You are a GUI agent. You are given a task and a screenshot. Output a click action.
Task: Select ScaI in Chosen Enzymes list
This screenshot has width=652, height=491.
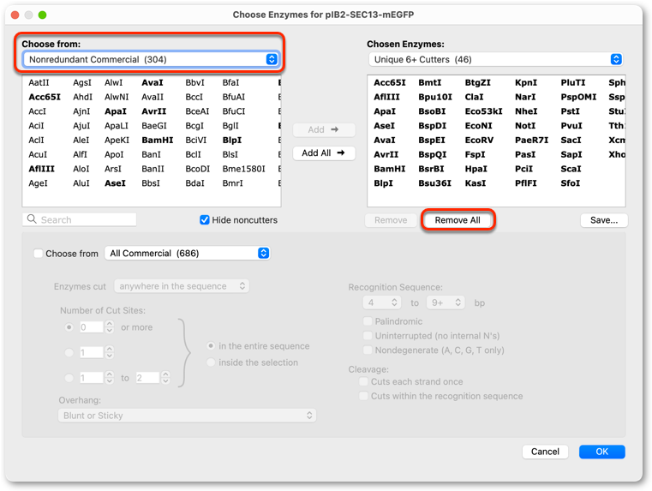(571, 169)
